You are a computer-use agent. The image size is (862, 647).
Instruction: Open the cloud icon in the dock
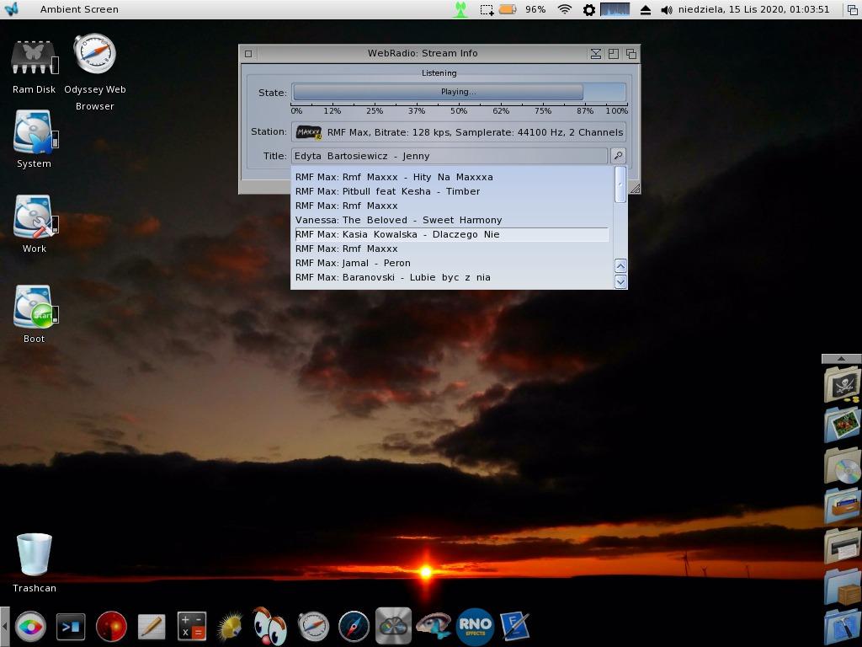[394, 626]
